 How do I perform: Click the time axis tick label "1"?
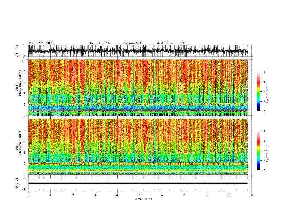pos(50,195)
